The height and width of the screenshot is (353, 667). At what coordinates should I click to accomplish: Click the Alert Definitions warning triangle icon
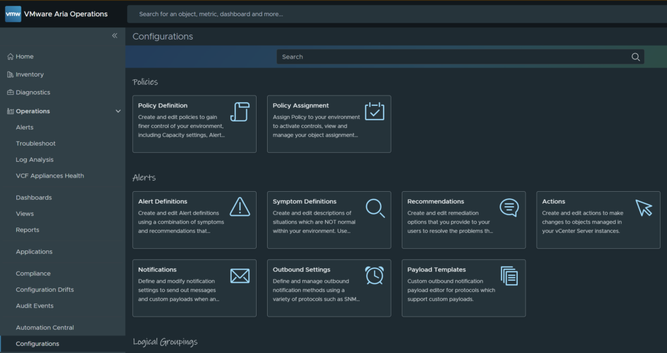[240, 207]
